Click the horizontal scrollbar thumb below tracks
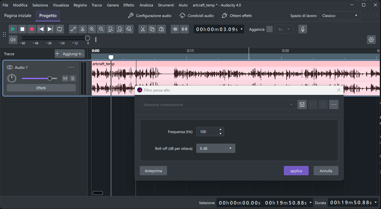The width and height of the screenshot is (381, 209). [98, 193]
